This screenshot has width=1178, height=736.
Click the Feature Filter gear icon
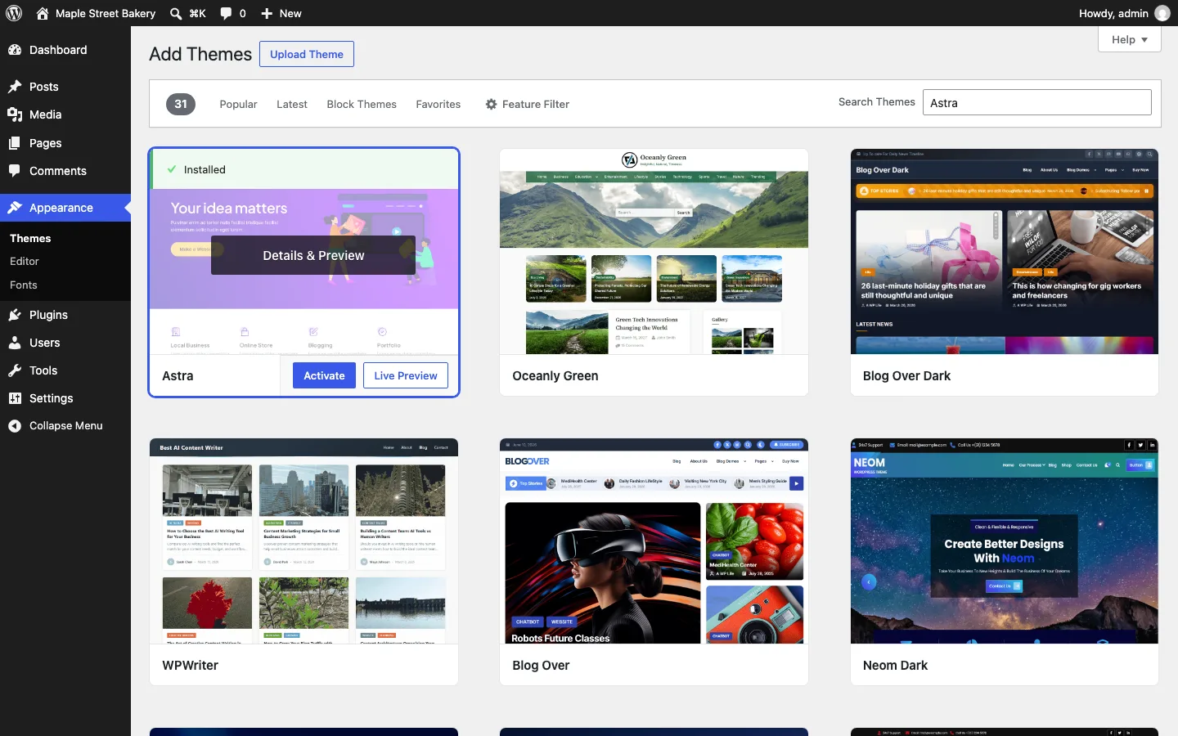click(x=491, y=104)
